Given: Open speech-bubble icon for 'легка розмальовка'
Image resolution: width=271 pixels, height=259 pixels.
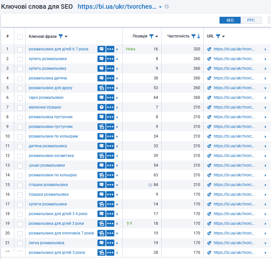Looking at the screenshot, I should (101, 243).
